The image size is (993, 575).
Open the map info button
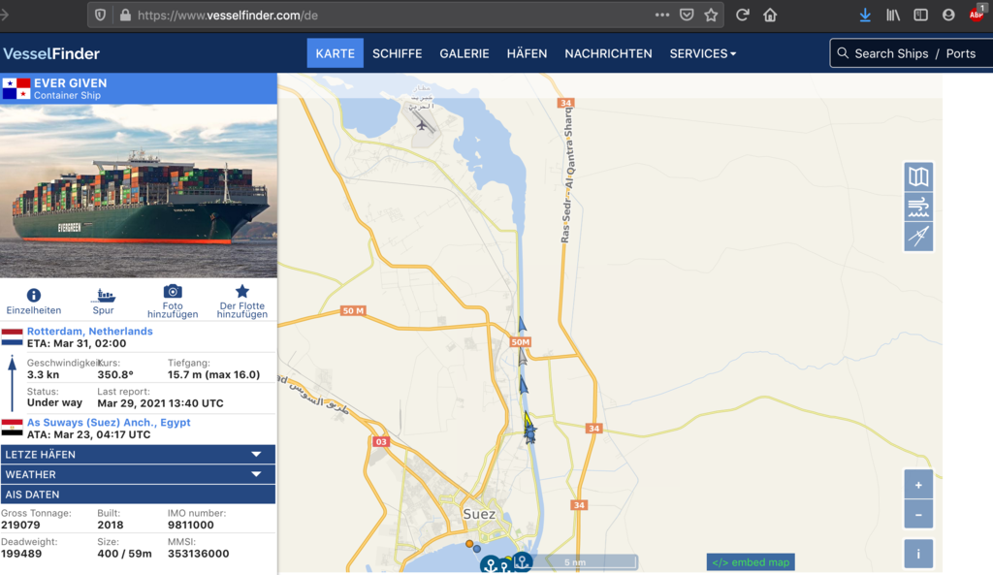coord(918,554)
